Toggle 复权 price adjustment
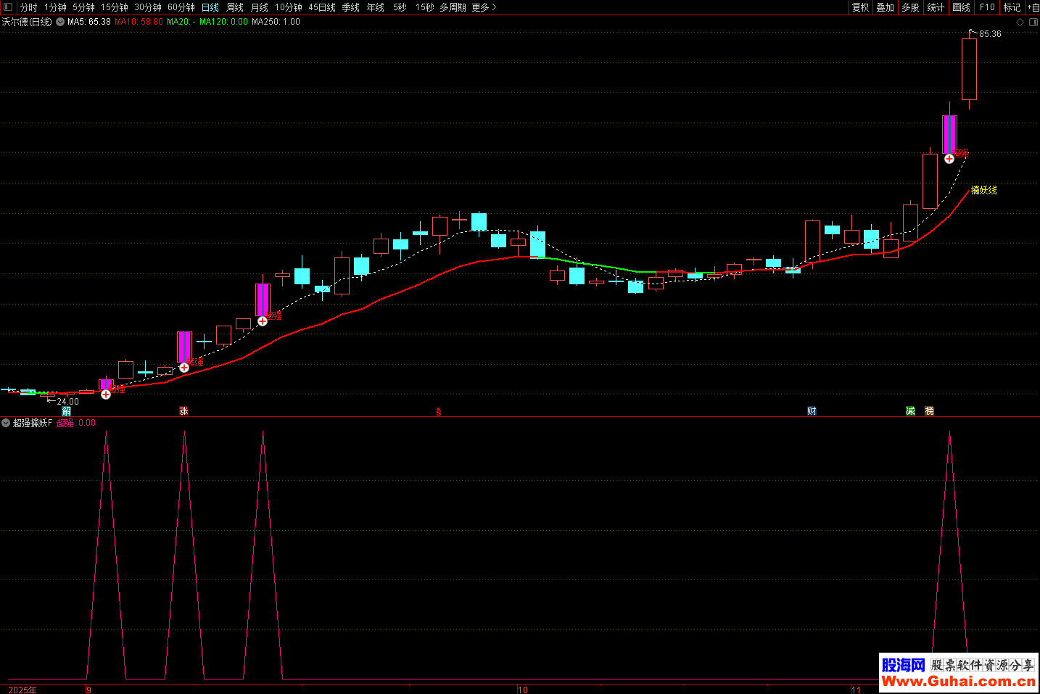 (860, 7)
